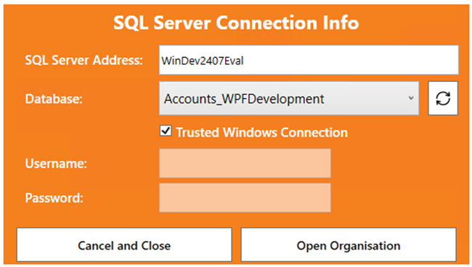Image resolution: width=472 pixels, height=267 pixels.
Task: Click the Open Organisation button
Action: [349, 245]
